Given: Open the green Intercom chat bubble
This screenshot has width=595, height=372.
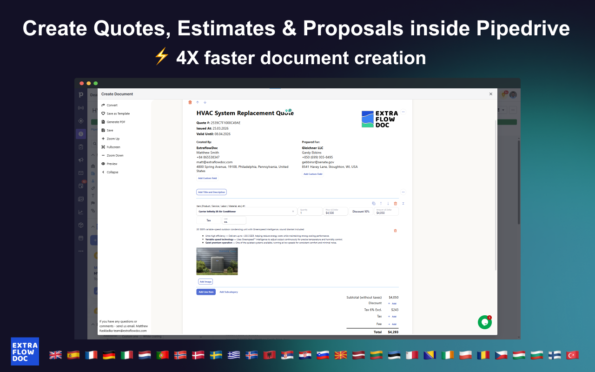Looking at the screenshot, I should point(484,322).
